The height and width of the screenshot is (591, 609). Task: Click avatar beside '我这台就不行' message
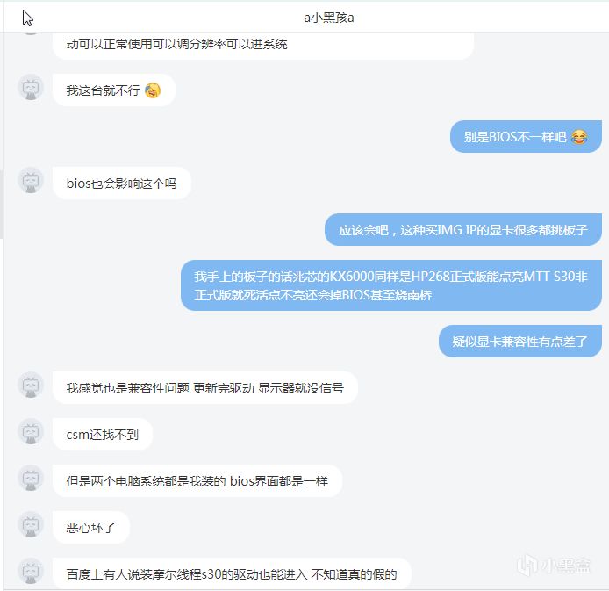pyautogui.click(x=31, y=87)
